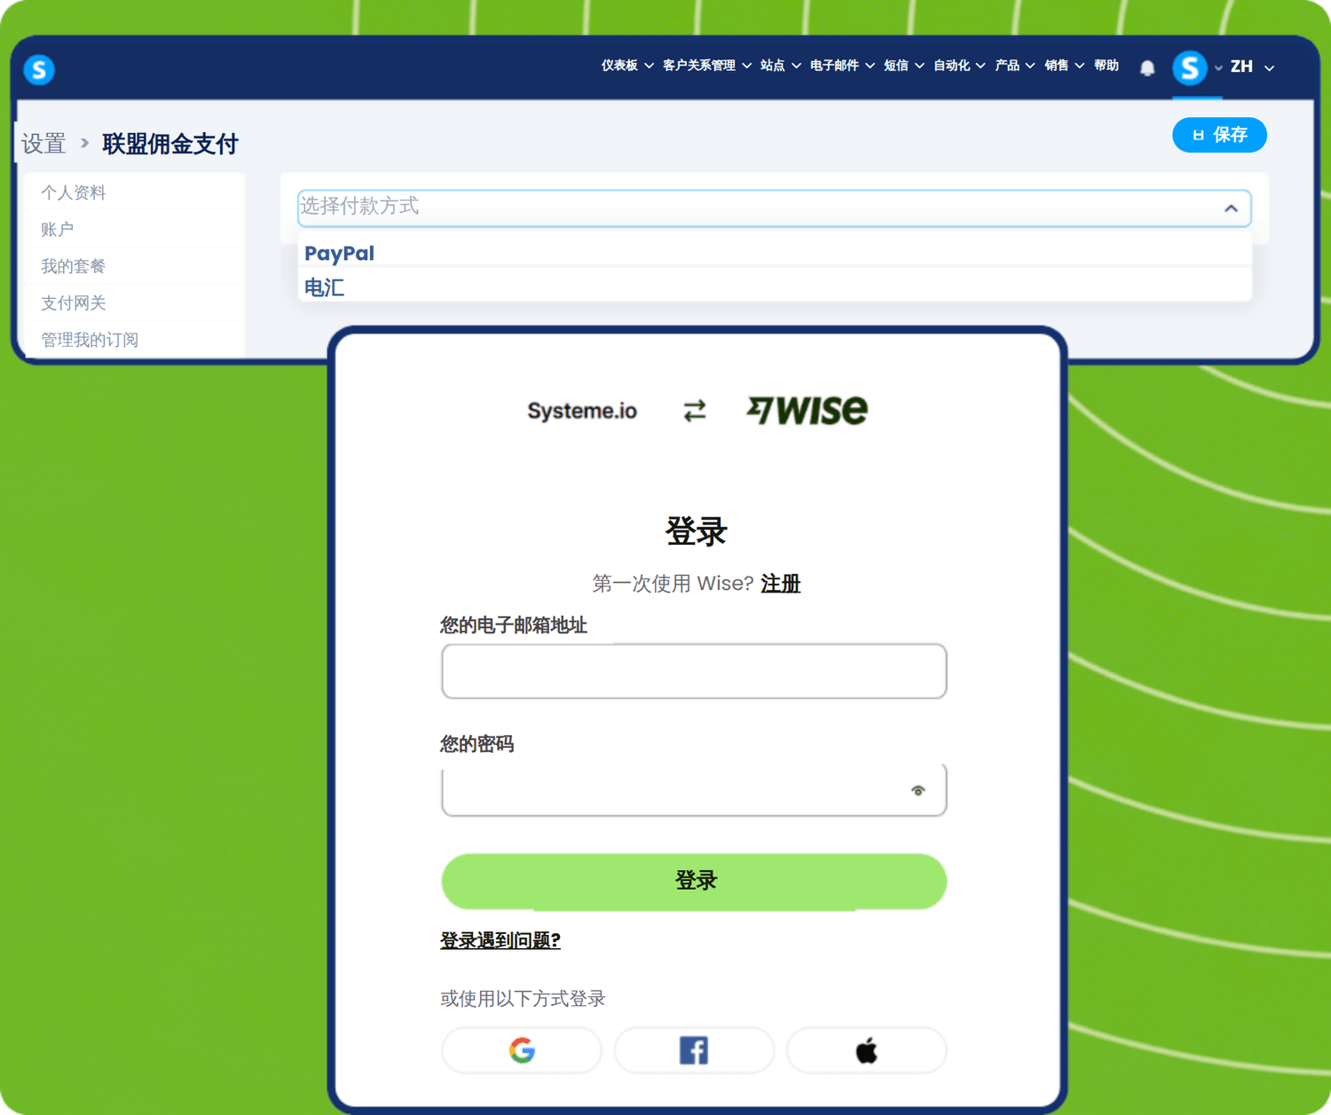Screen dimensions: 1331x1115
Task: Collapse the 选择付款方式 dropdown chevron
Action: pos(1231,208)
